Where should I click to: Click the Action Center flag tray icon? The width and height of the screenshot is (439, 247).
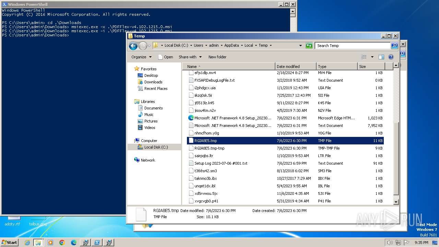pyautogui.click(x=406, y=243)
